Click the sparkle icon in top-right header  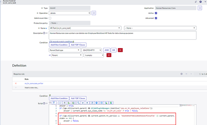(205, 2)
